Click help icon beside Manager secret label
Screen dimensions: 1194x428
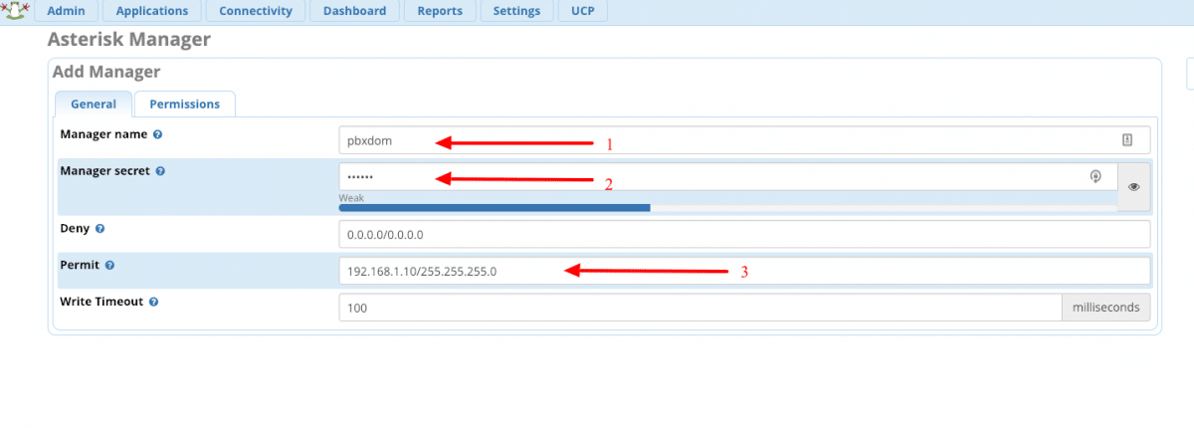tap(160, 171)
